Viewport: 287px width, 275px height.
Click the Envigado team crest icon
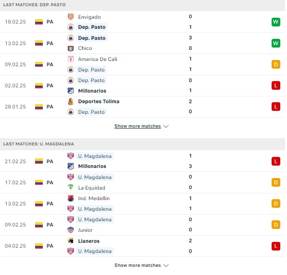(x=71, y=17)
